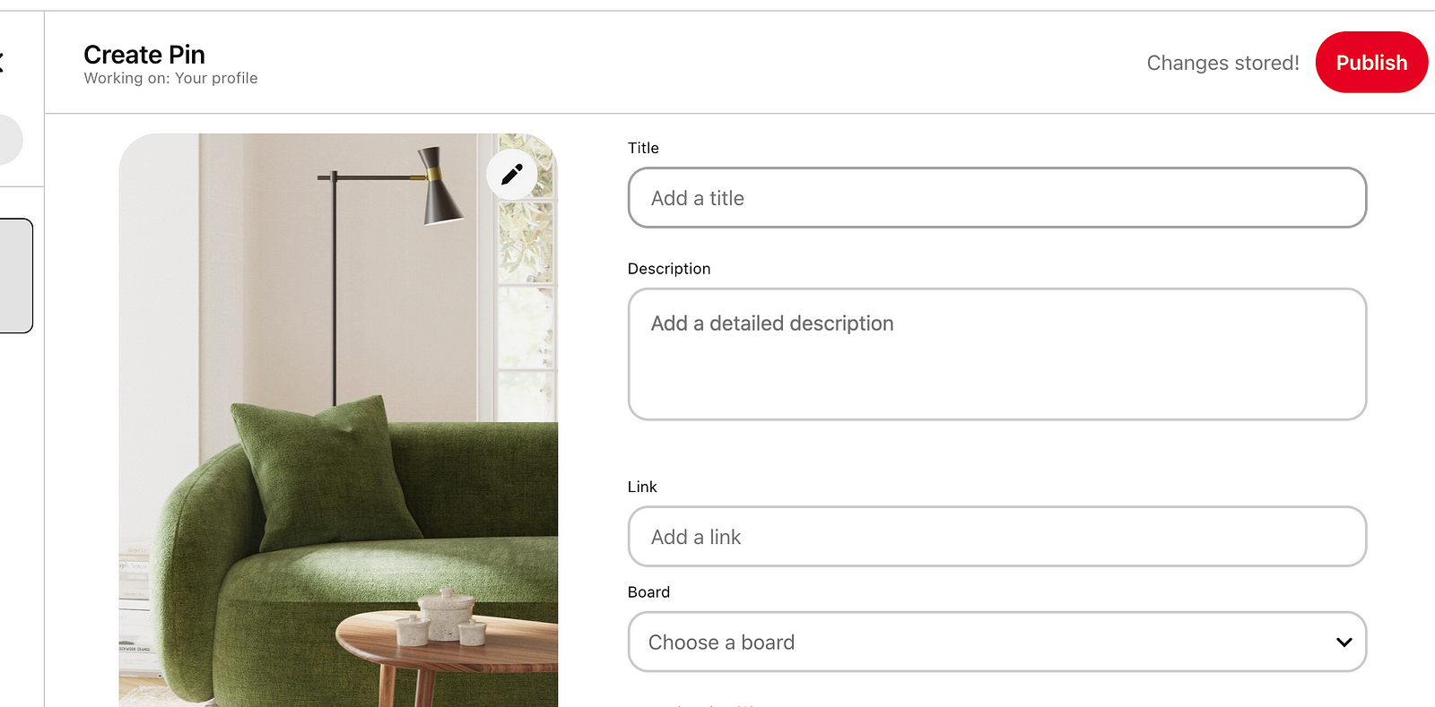
Task: Click the 'Link' field label
Action: tap(642, 487)
